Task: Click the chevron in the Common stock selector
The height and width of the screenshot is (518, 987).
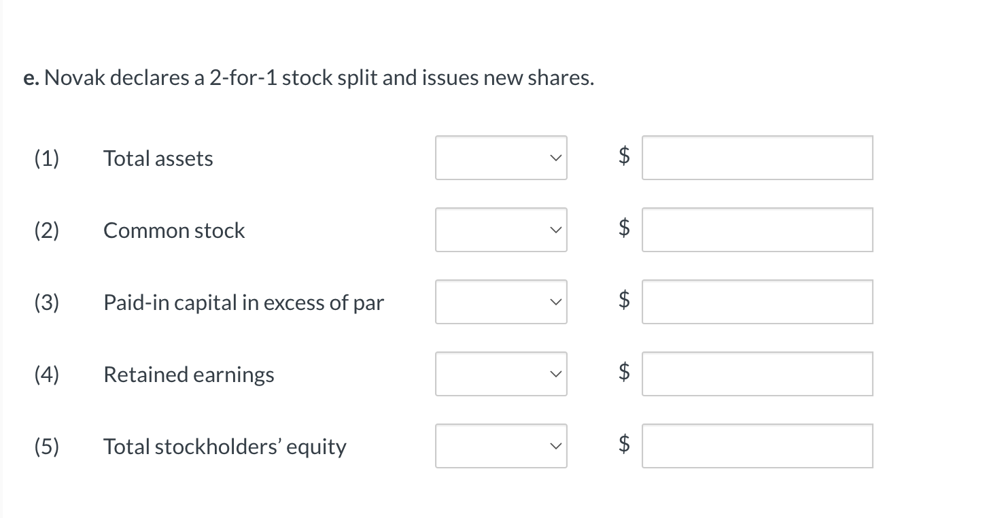Action: (x=556, y=230)
